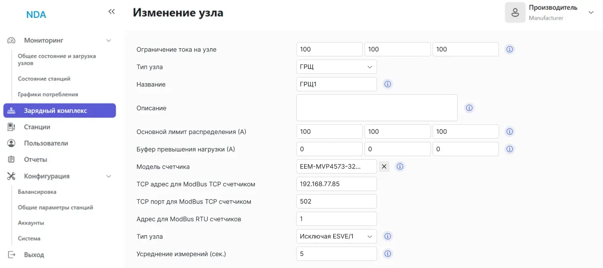This screenshot has height=268, width=603.
Task: Open the Станции menu item
Action: point(37,127)
